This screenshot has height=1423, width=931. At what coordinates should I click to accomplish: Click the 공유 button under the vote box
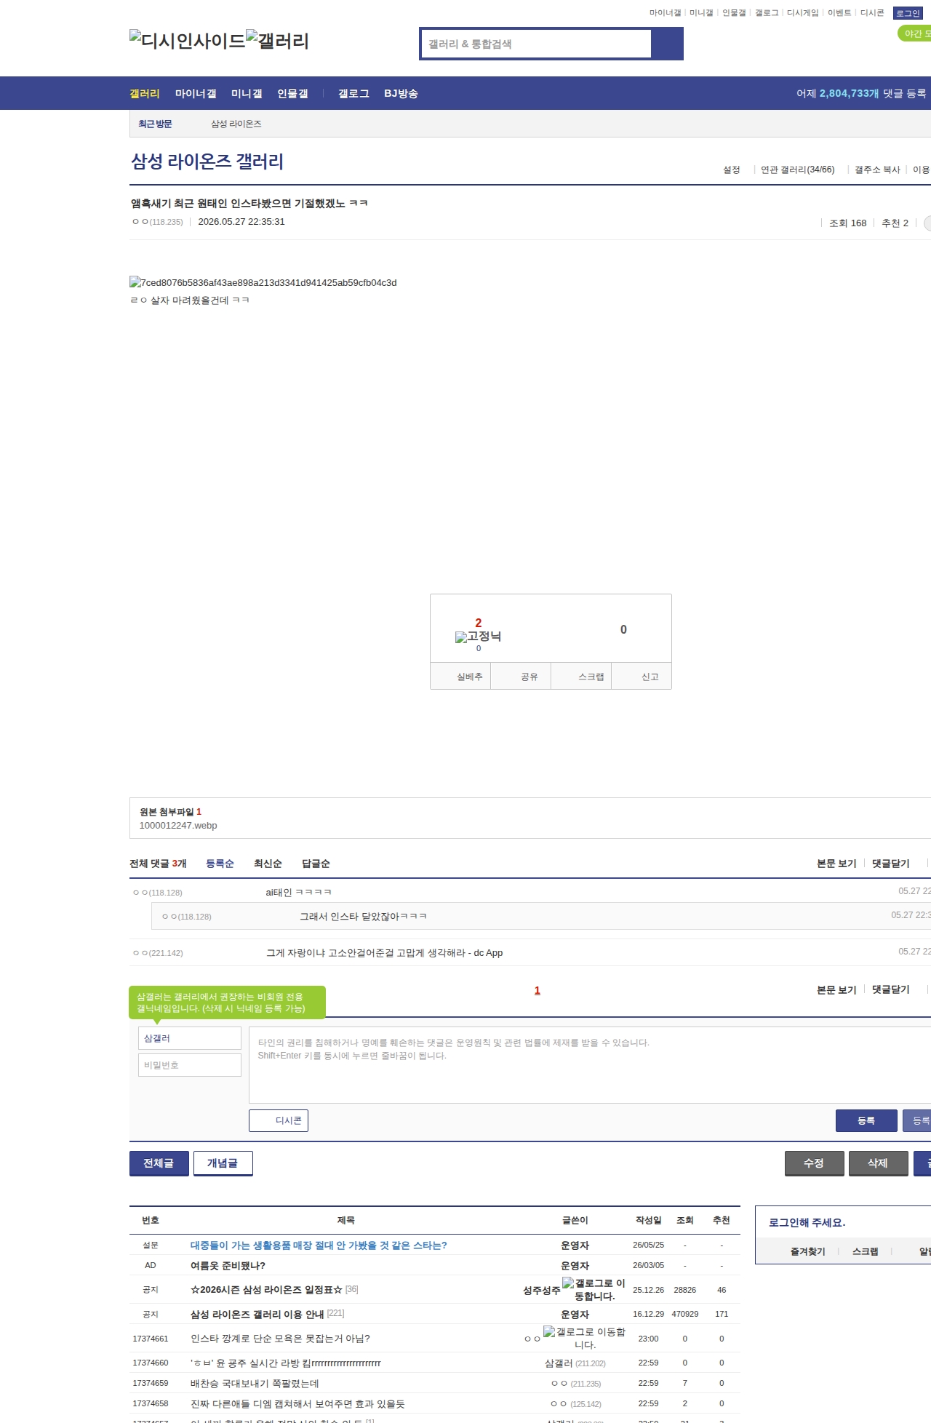[521, 677]
